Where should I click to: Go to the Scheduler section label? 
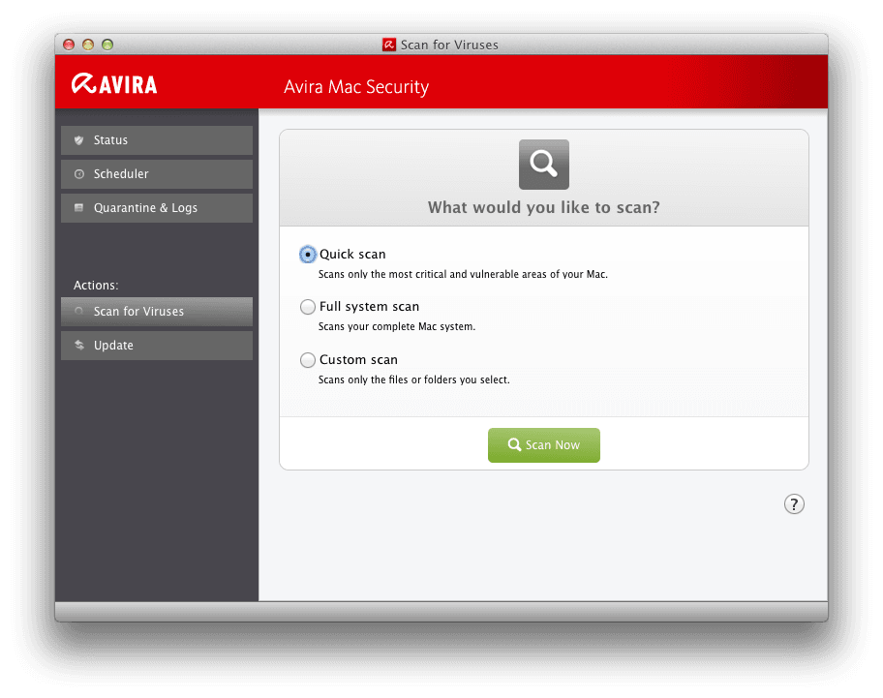tap(121, 174)
